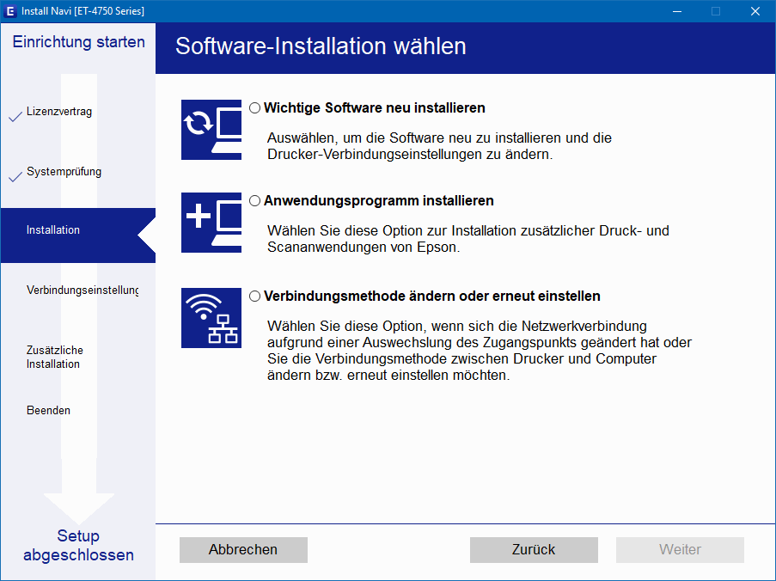Choose the 'Anwendungsprogramm installieren' radio option
The width and height of the screenshot is (776, 581).
[254, 200]
